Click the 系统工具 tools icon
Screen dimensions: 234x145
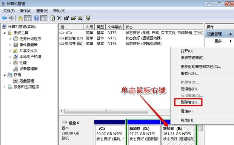point(10,33)
